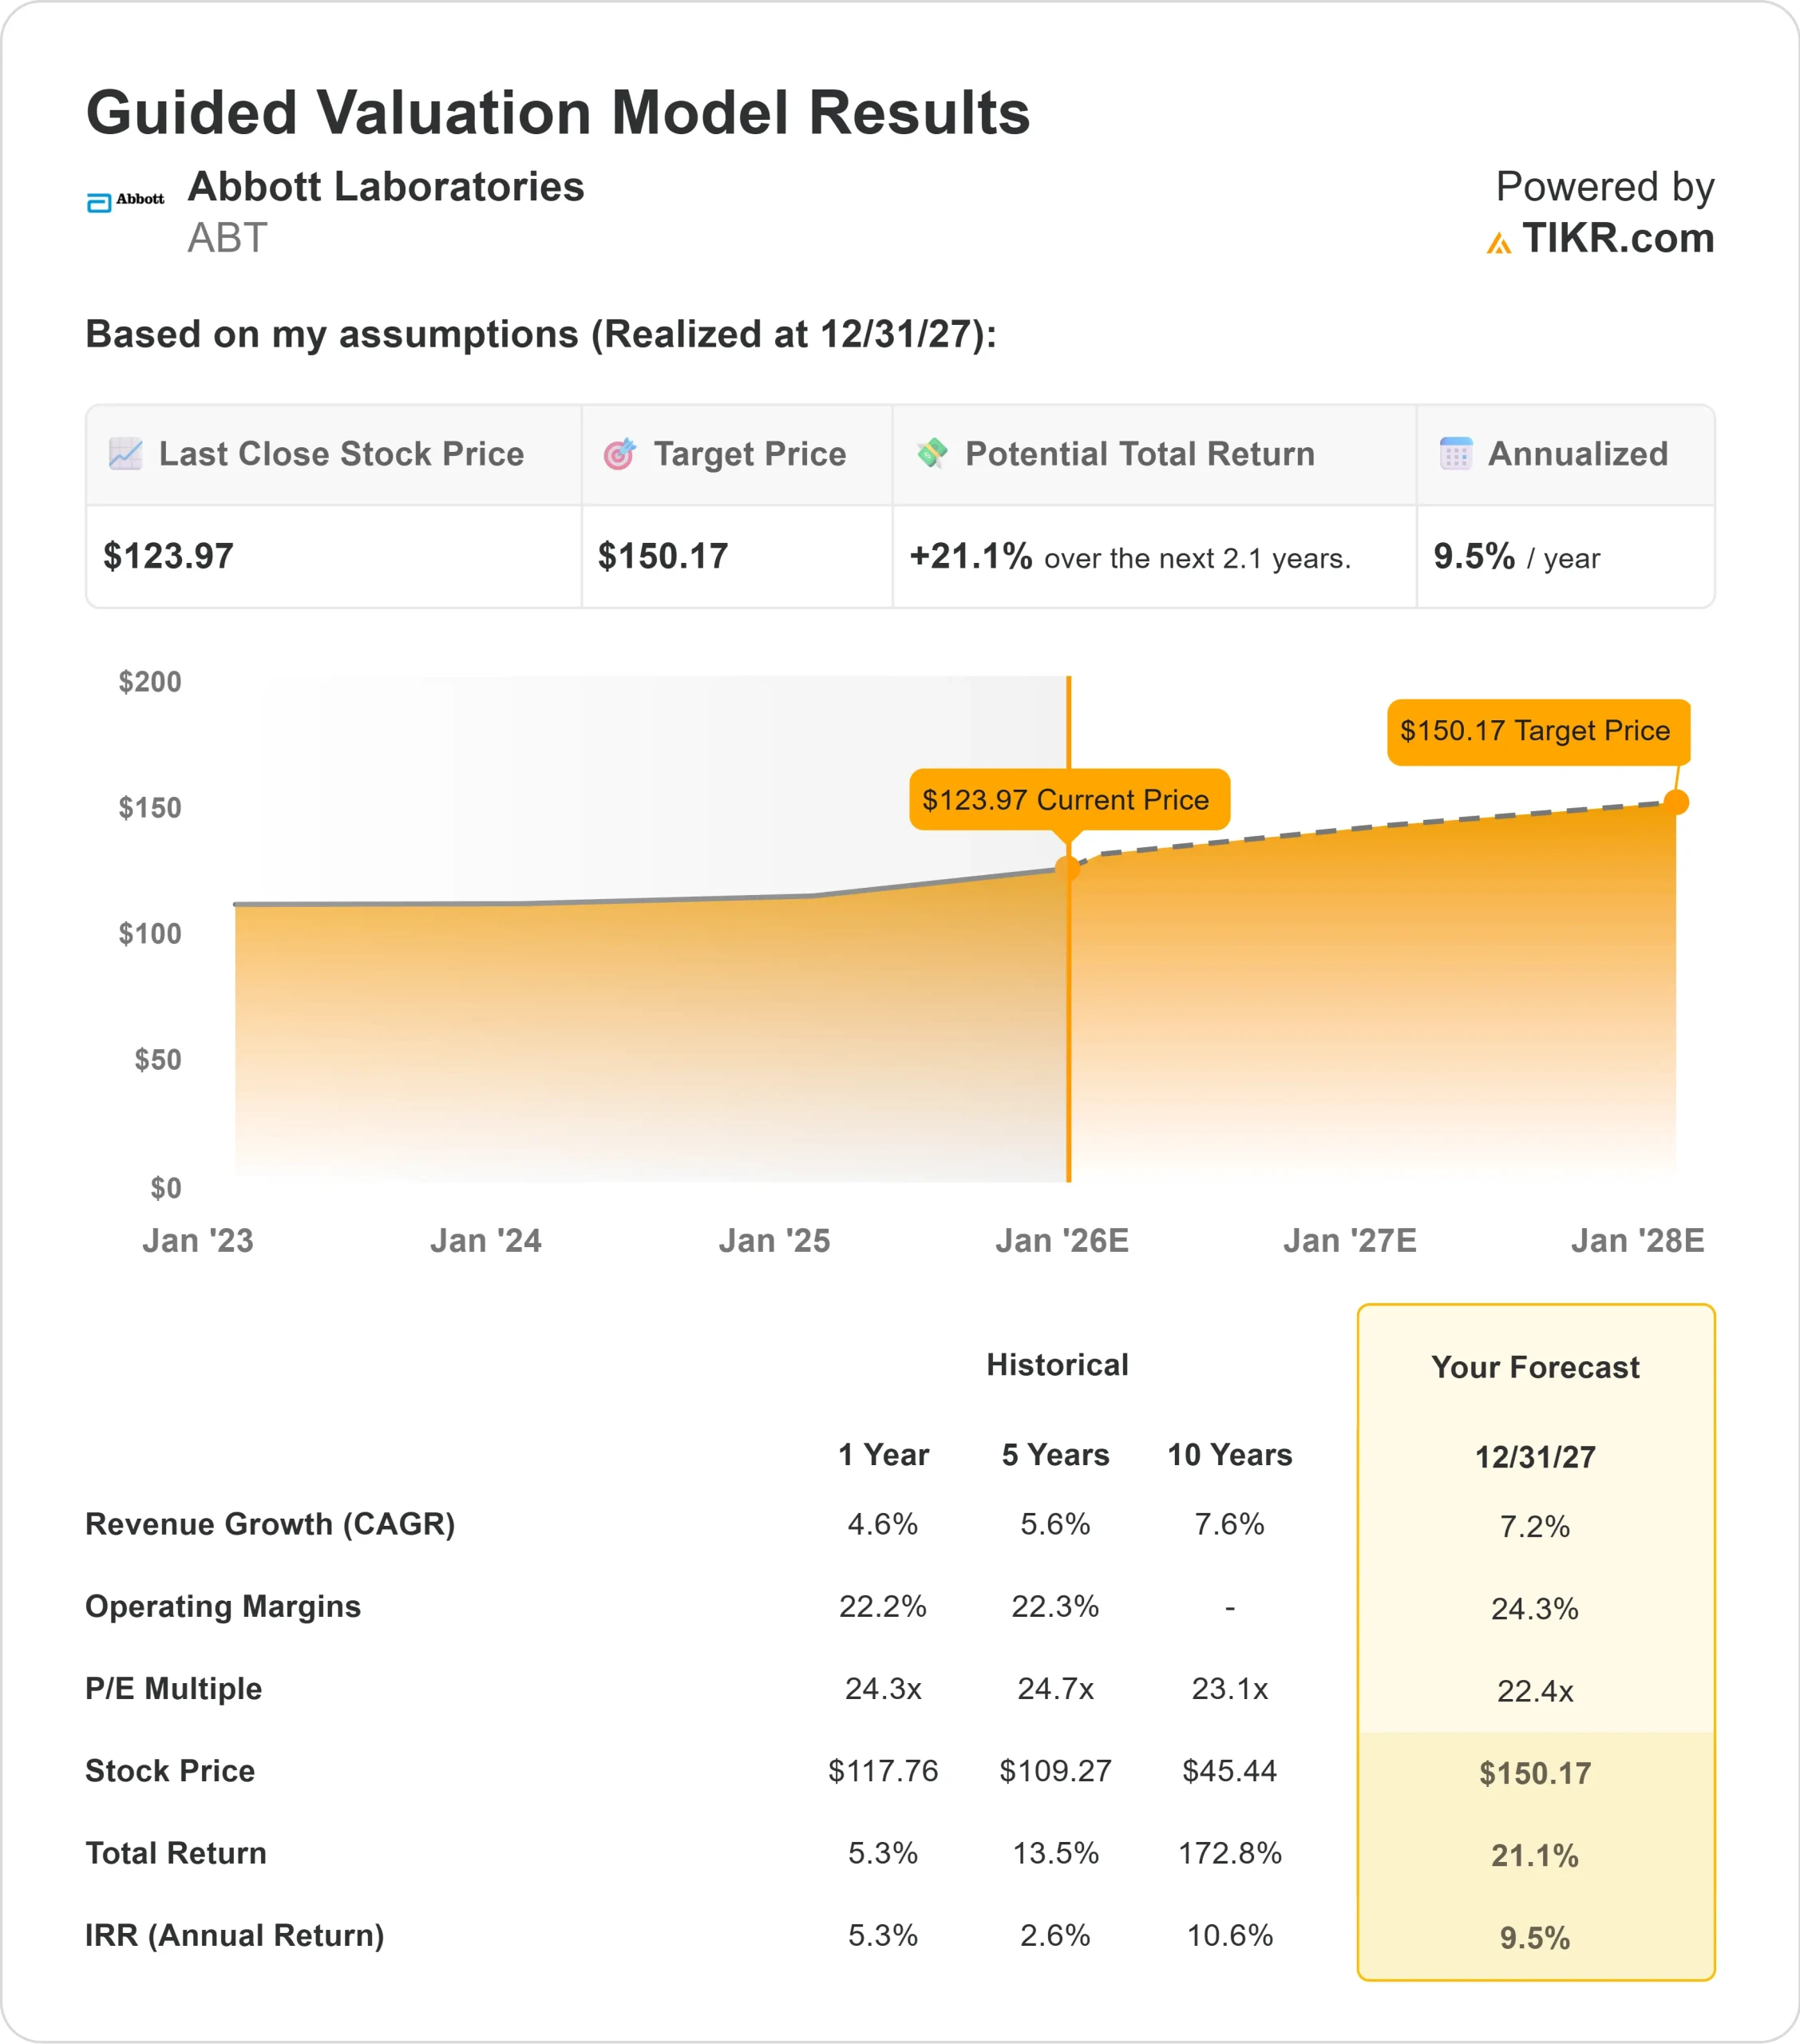This screenshot has height=2044, width=1800.
Task: Click the Current Price marker dot on the chart
Action: 1069,867
